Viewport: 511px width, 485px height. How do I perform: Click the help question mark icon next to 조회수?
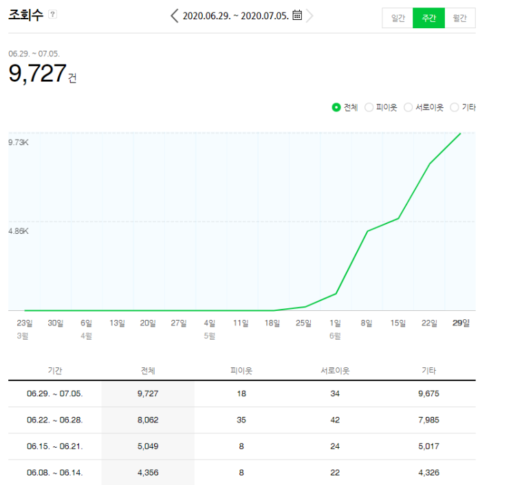tap(52, 14)
